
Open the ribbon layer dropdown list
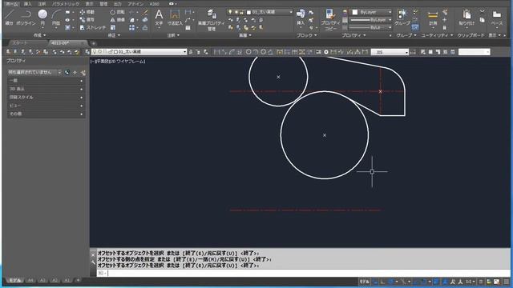pyautogui.click(x=291, y=12)
